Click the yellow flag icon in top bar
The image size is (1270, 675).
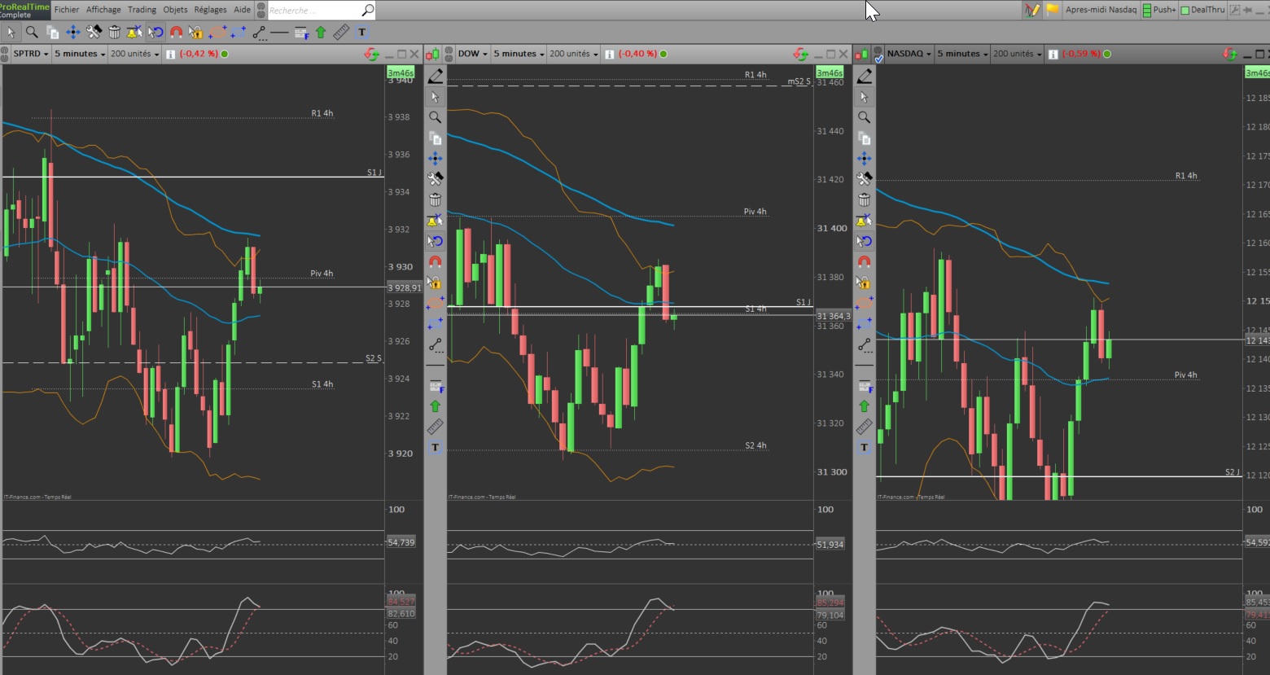pos(1053,10)
